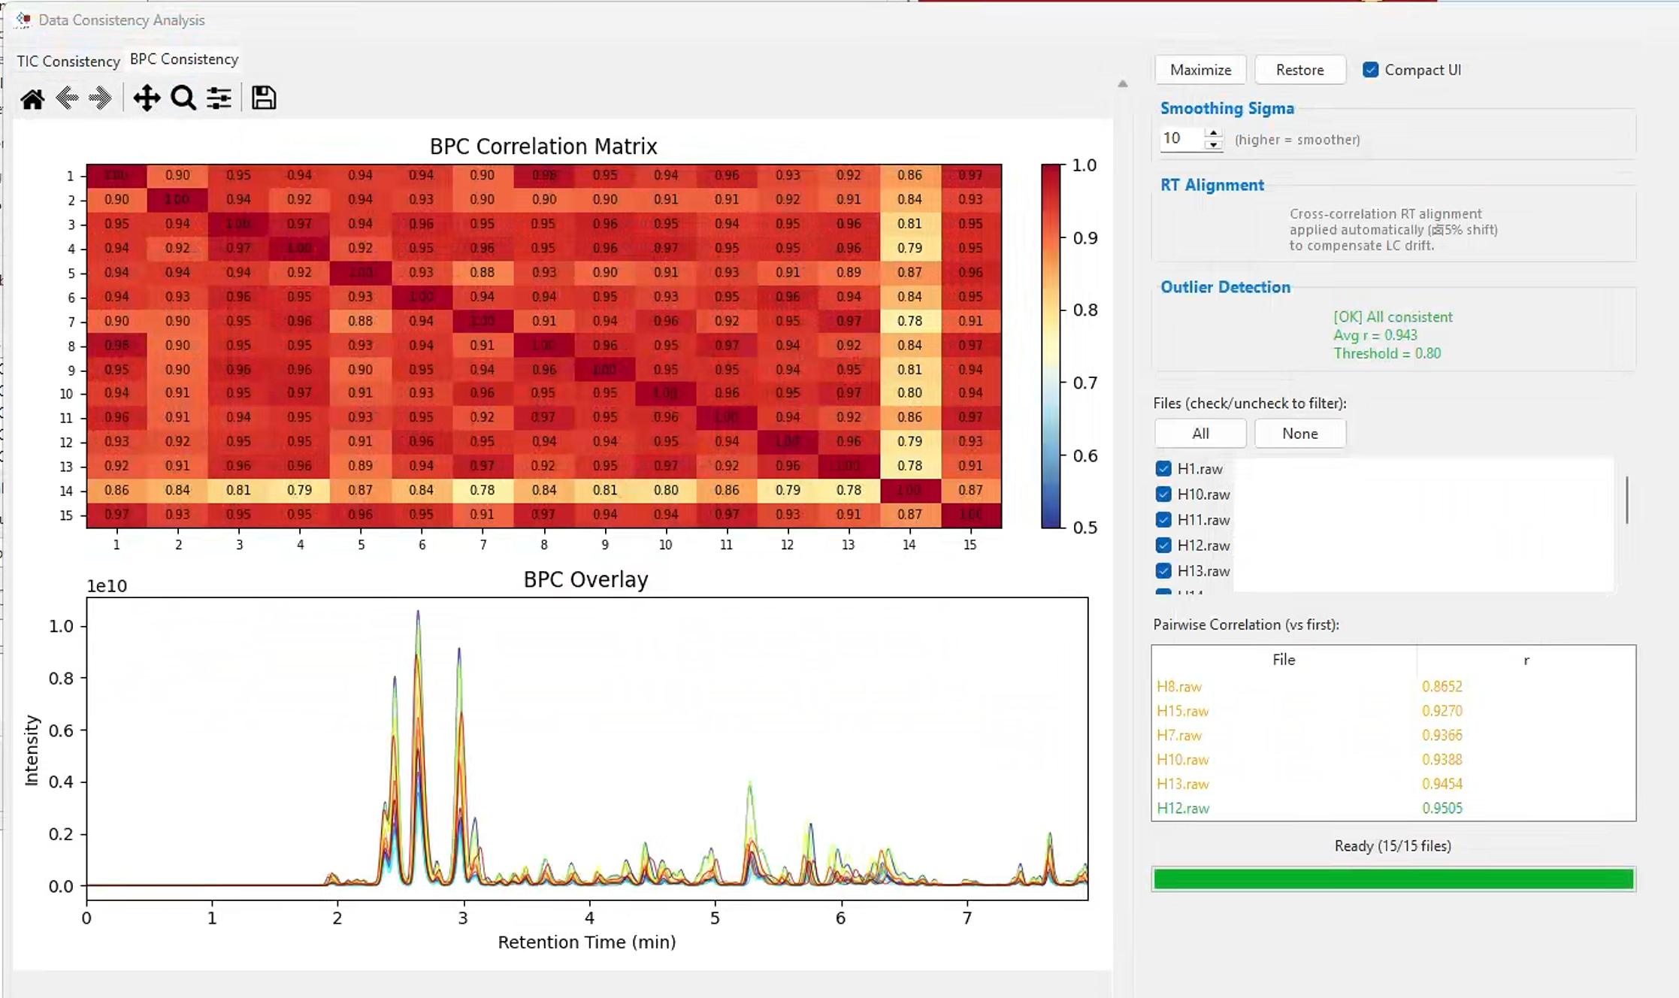Toggle the Compact UI checkbox
Image resolution: width=1679 pixels, height=998 pixels.
tap(1371, 70)
